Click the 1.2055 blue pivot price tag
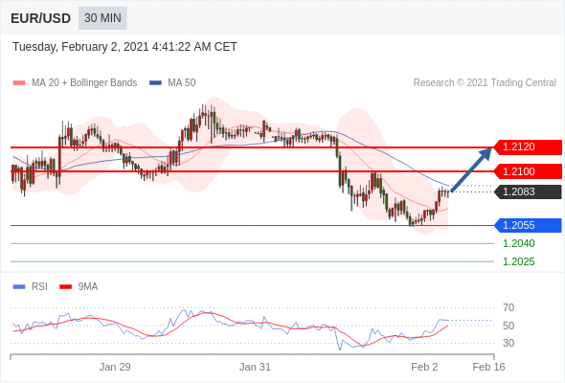The height and width of the screenshot is (383, 565). 528,226
